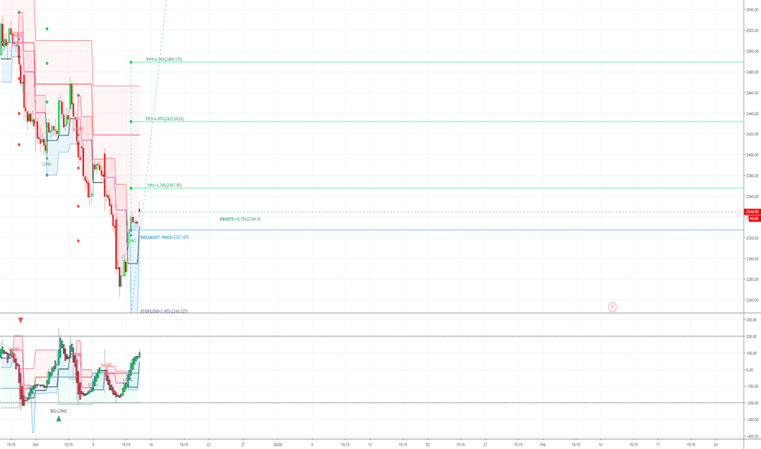The height and width of the screenshot is (449, 761).
Task: Click the 0.00 oscillator axis label
Action: (x=750, y=370)
